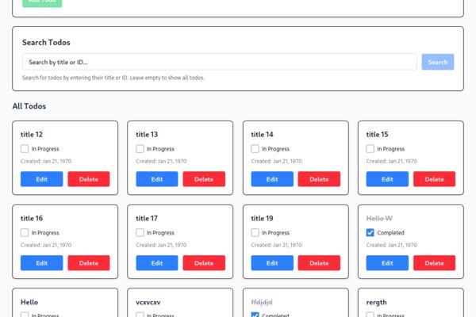The height and width of the screenshot is (317, 476).
Task: Tick the checkbox on title 16
Action: [25, 233]
